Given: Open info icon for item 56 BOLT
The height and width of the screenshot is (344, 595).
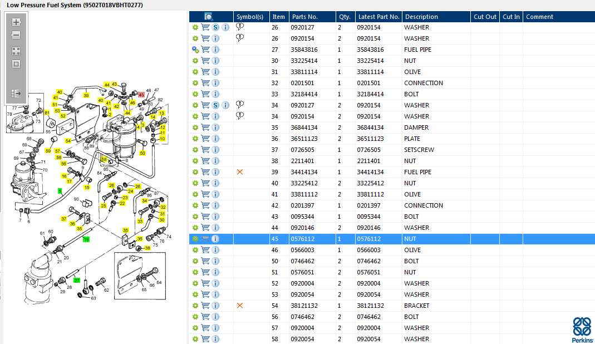Looking at the screenshot, I should (x=215, y=317).
